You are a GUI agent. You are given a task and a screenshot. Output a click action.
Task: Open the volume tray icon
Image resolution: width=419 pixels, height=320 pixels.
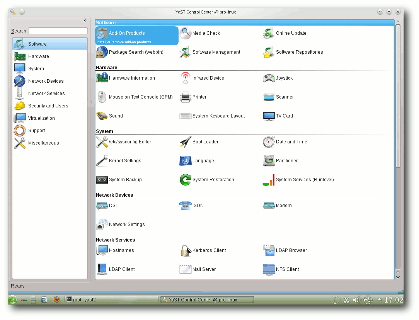356,300
